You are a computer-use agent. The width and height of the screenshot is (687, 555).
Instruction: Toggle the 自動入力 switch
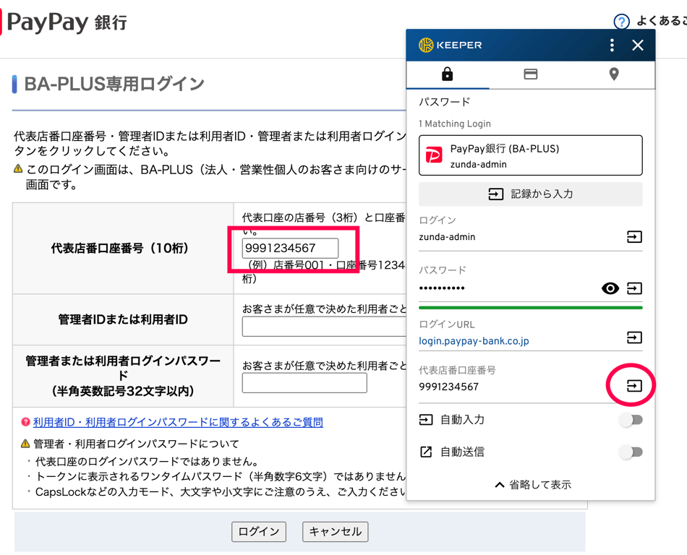pos(631,420)
